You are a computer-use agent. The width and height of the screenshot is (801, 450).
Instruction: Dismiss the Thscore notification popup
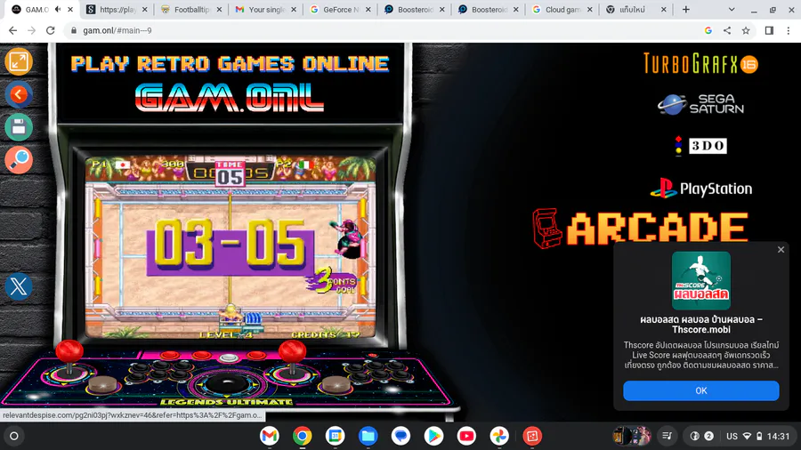pos(781,250)
